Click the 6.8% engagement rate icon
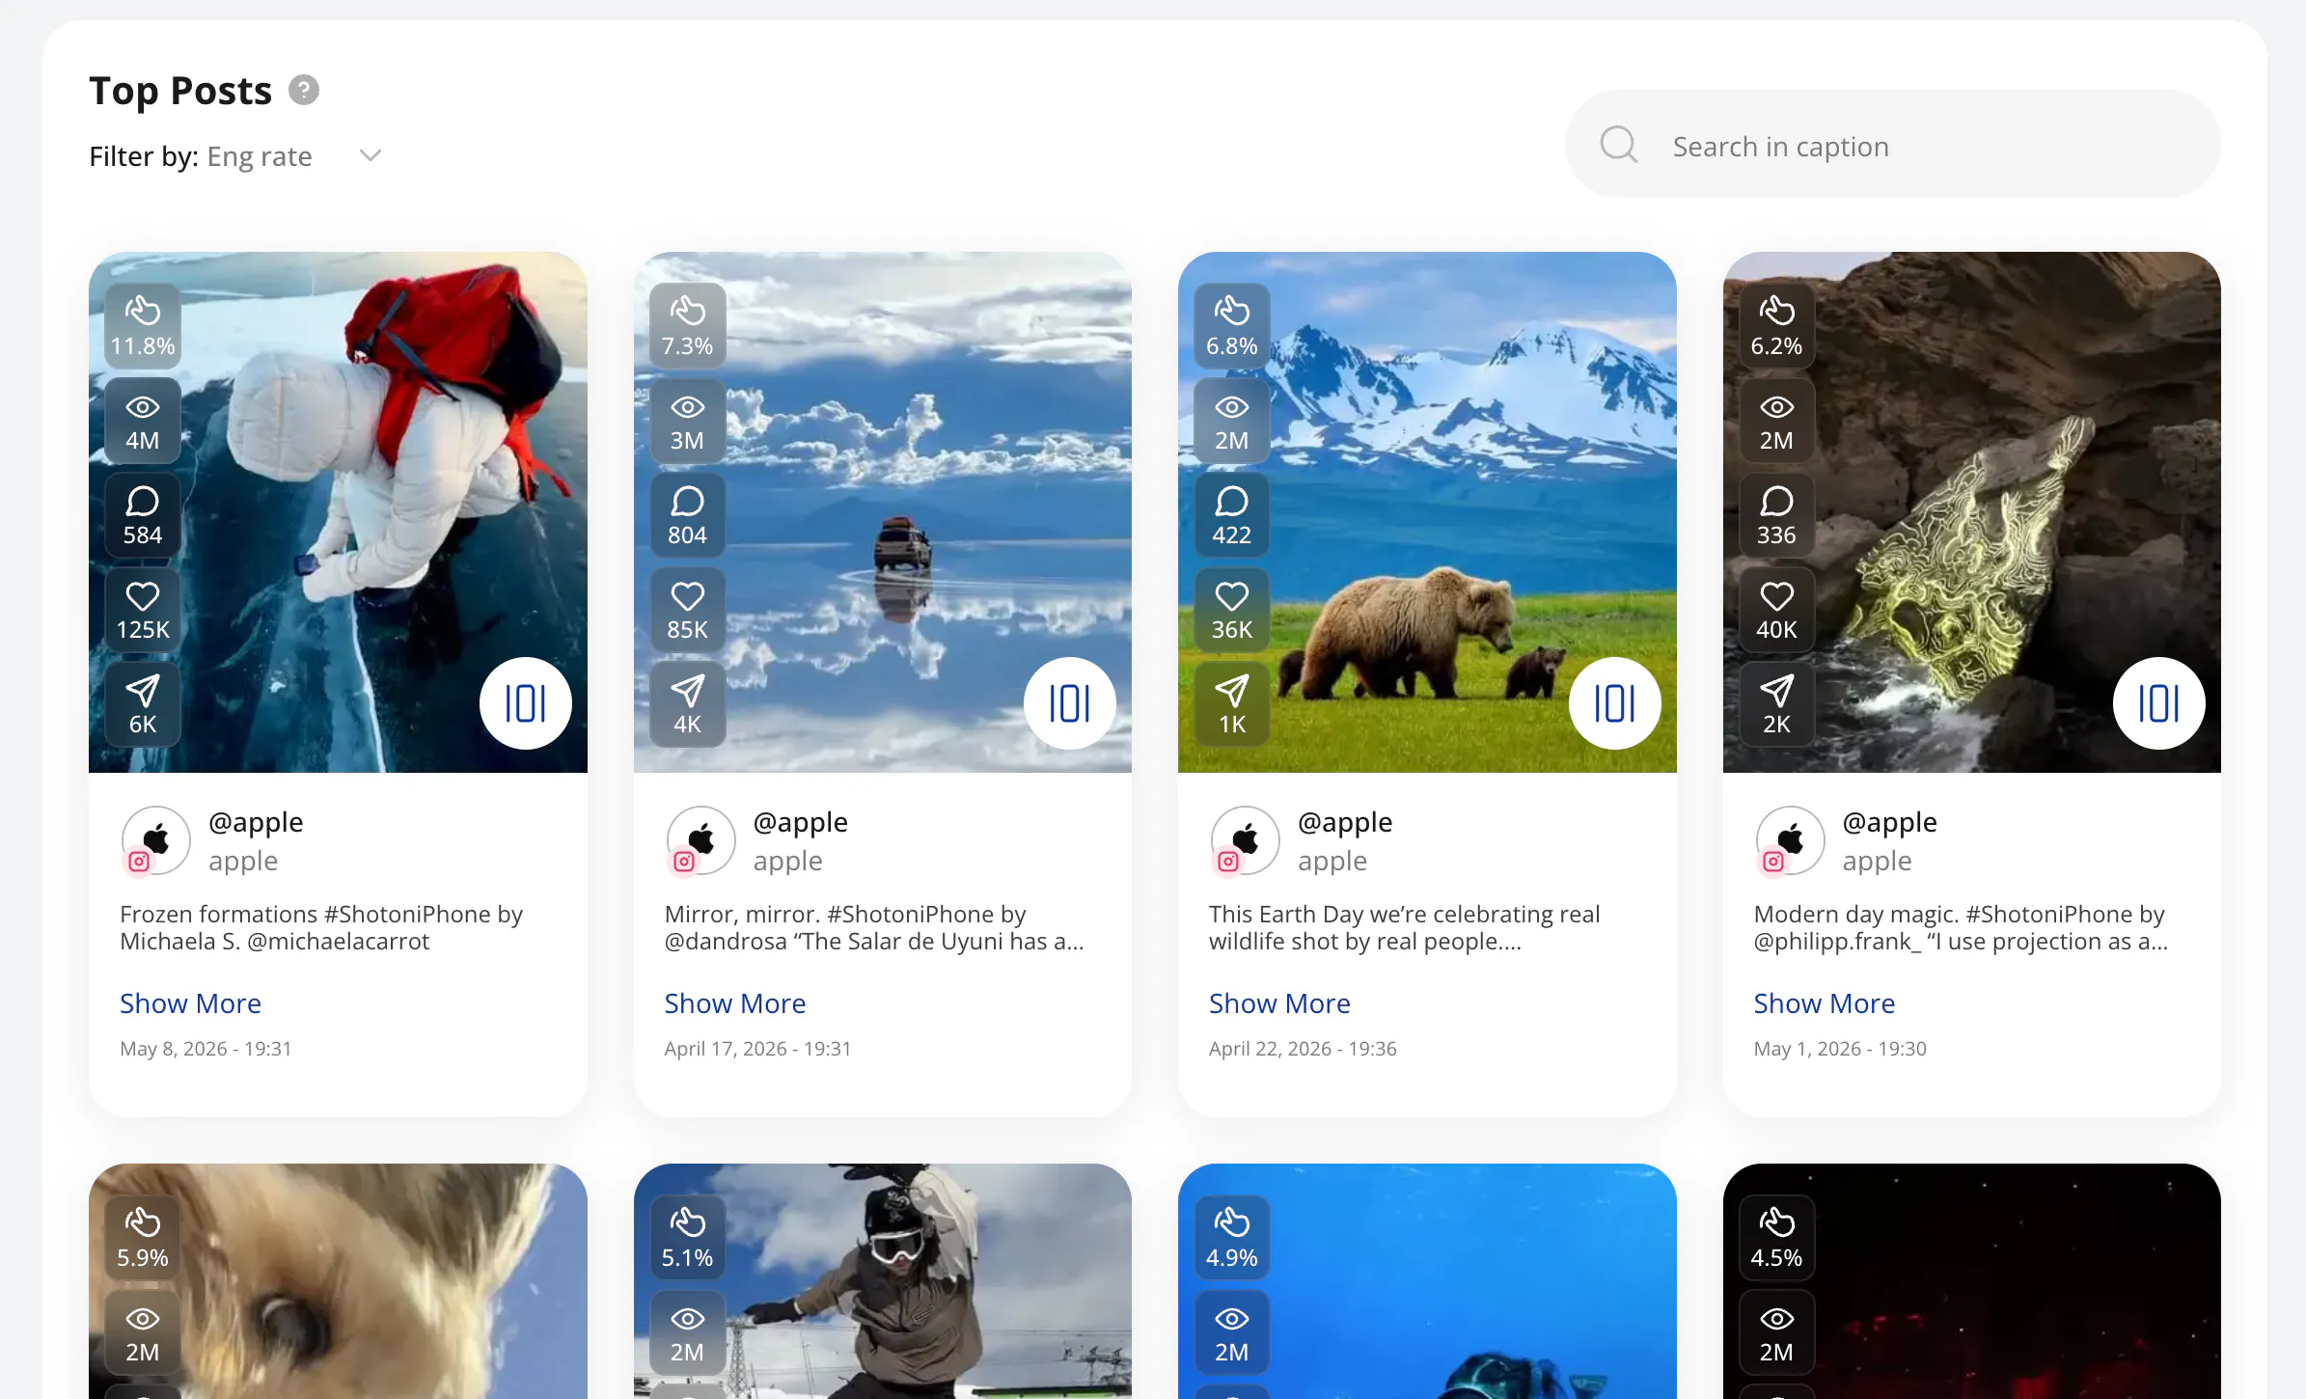This screenshot has height=1399, width=2306. point(1232,311)
